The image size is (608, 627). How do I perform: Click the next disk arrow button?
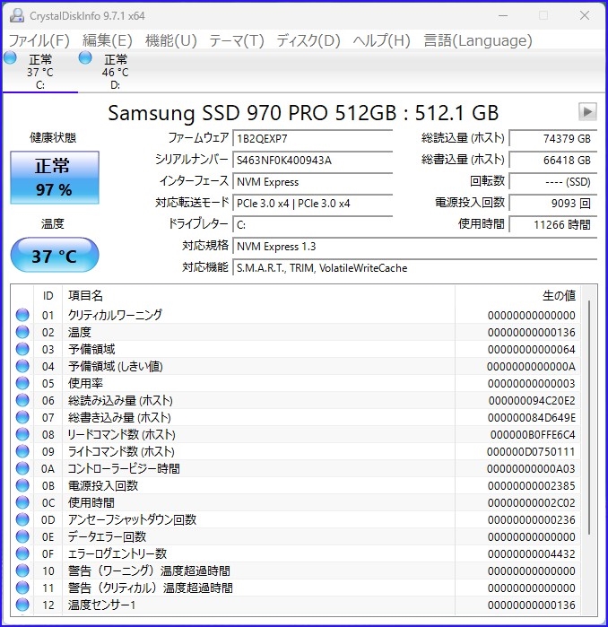(587, 111)
